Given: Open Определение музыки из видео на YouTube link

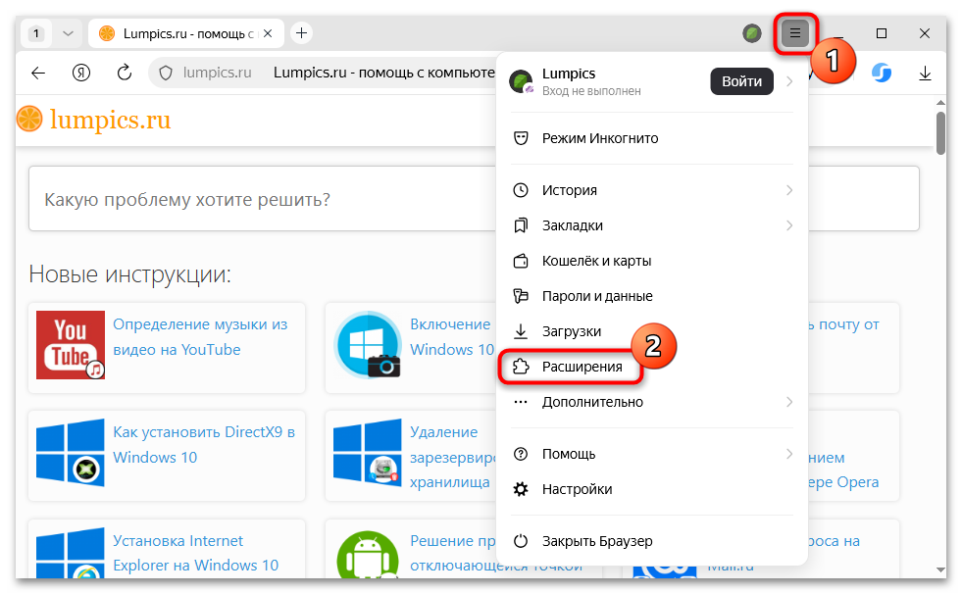Looking at the screenshot, I should pyautogui.click(x=200, y=337).
